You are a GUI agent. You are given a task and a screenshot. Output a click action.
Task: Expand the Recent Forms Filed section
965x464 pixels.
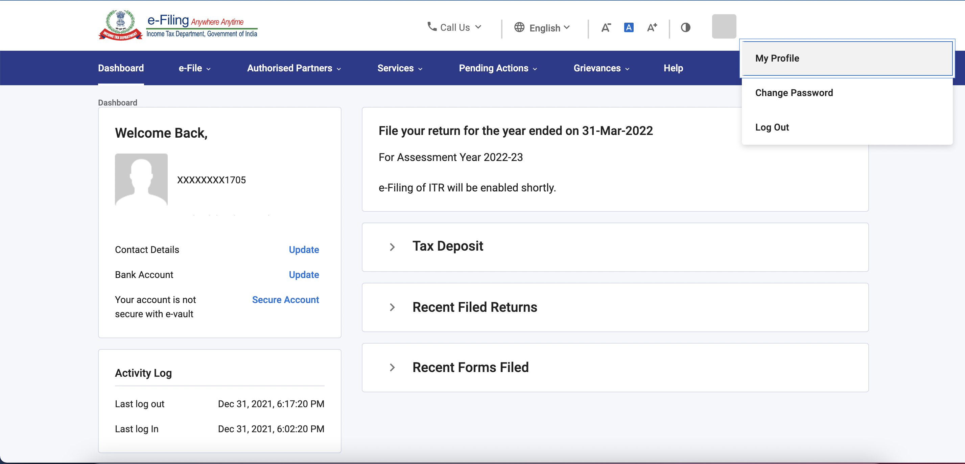(392, 367)
